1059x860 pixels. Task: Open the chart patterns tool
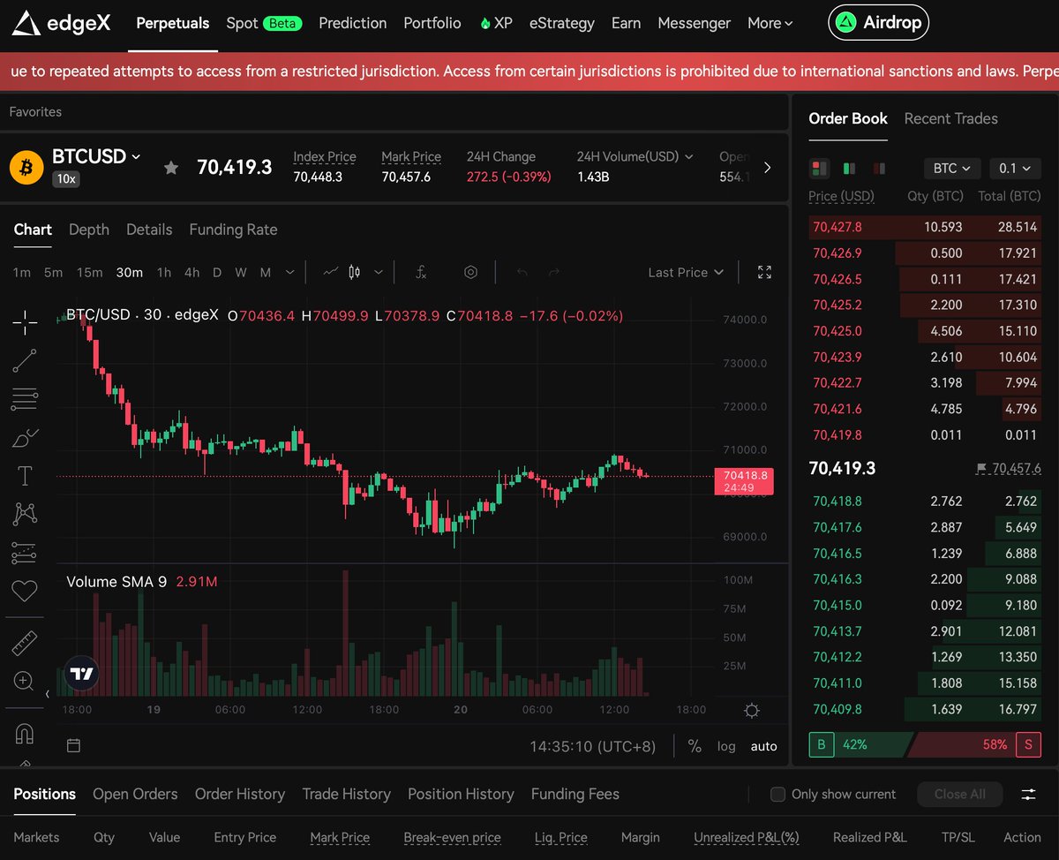point(25,514)
